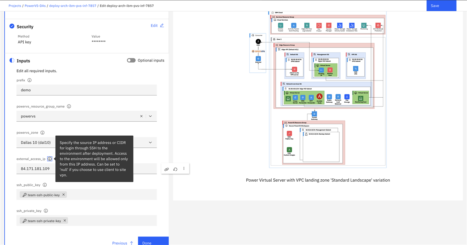Click info icon next to powervs_zone
The image size is (467, 245).
pos(42,133)
